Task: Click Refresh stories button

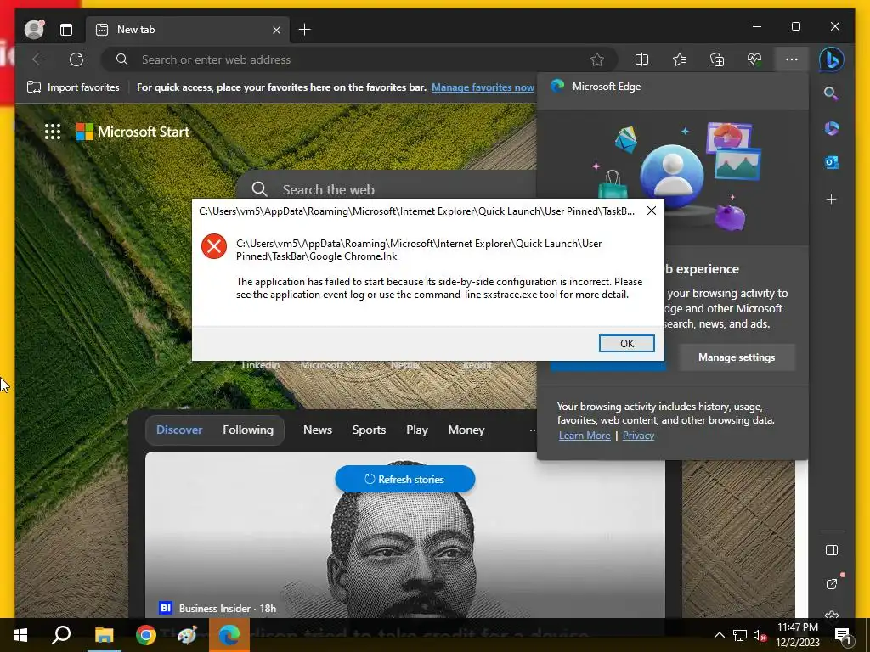Action: tap(405, 479)
